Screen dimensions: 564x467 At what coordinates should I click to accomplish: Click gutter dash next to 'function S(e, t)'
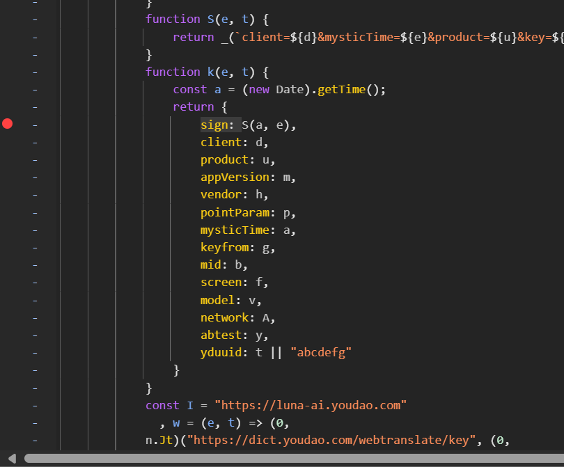pos(35,19)
